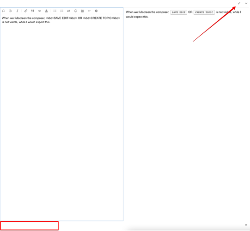Collapse the composer with the chevron
Image resolution: width=250 pixels, height=231 pixels.
pos(246,3)
